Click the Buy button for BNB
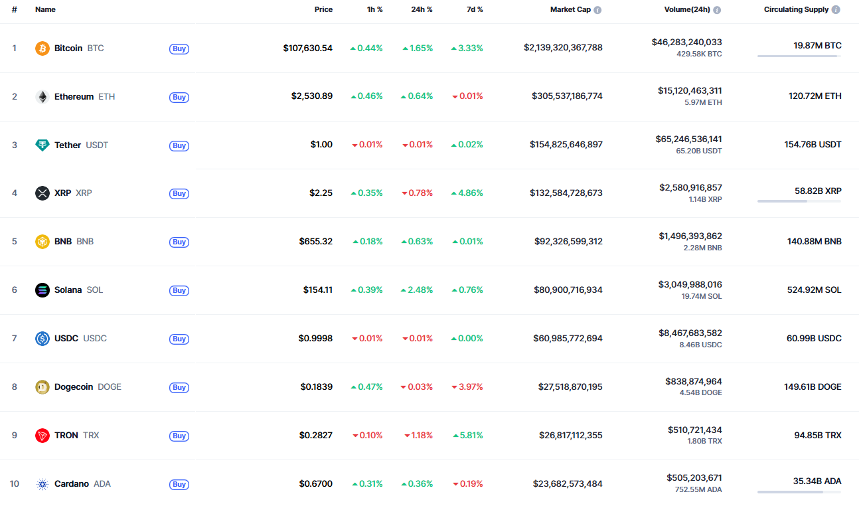Viewport: 859px width, 508px height. [179, 242]
